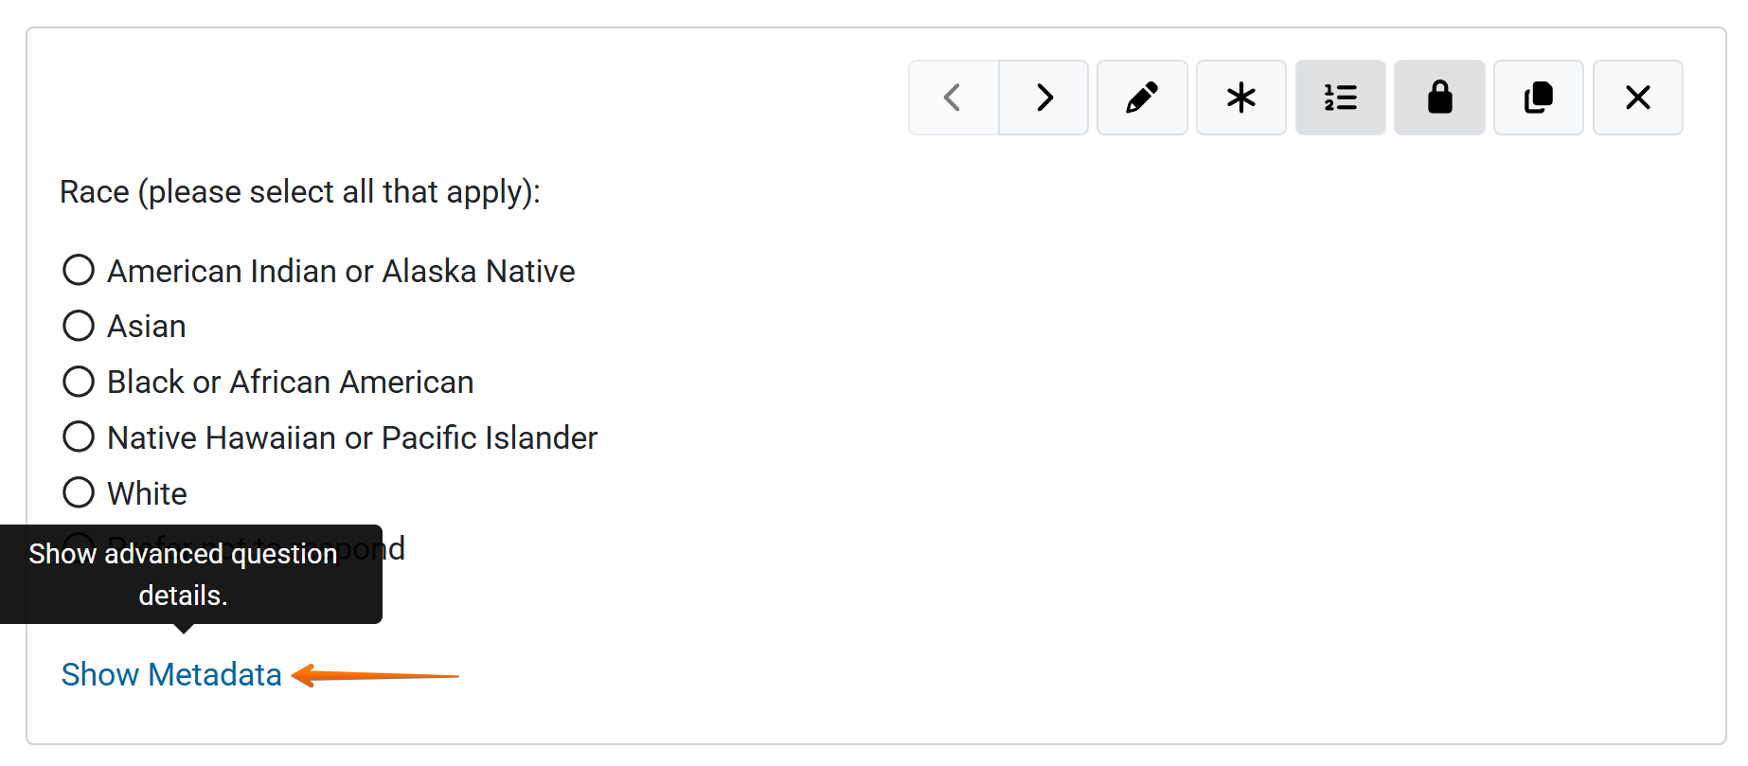Choose the radio circle beside Asian
The height and width of the screenshot is (766, 1748).
pyautogui.click(x=79, y=326)
